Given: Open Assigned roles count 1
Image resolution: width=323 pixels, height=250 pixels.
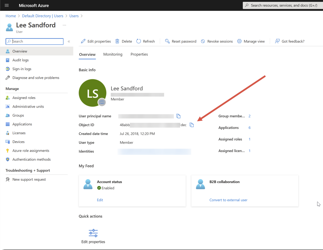Looking at the screenshot, I should (x=250, y=139).
